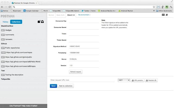Open the Headers (0) editor

(x=151, y=80)
